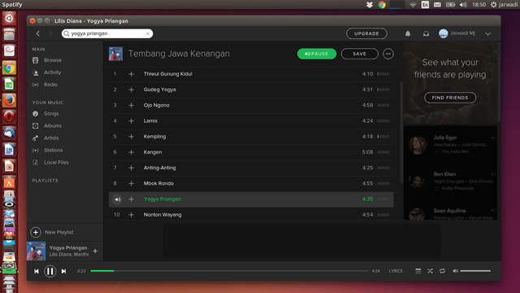The image size is (520, 293).
Task: Seek along the song progress bar
Action: coord(229,271)
